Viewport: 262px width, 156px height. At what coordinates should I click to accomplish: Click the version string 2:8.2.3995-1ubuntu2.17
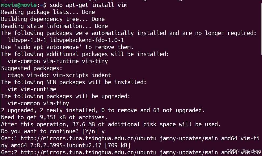click(x=66, y=145)
